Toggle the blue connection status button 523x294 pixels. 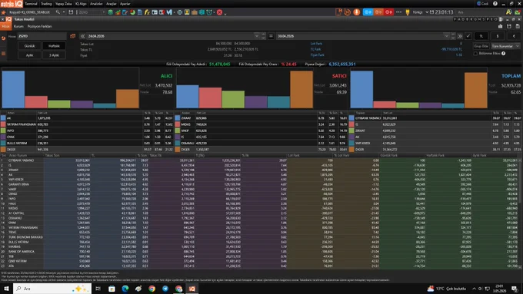368,12
